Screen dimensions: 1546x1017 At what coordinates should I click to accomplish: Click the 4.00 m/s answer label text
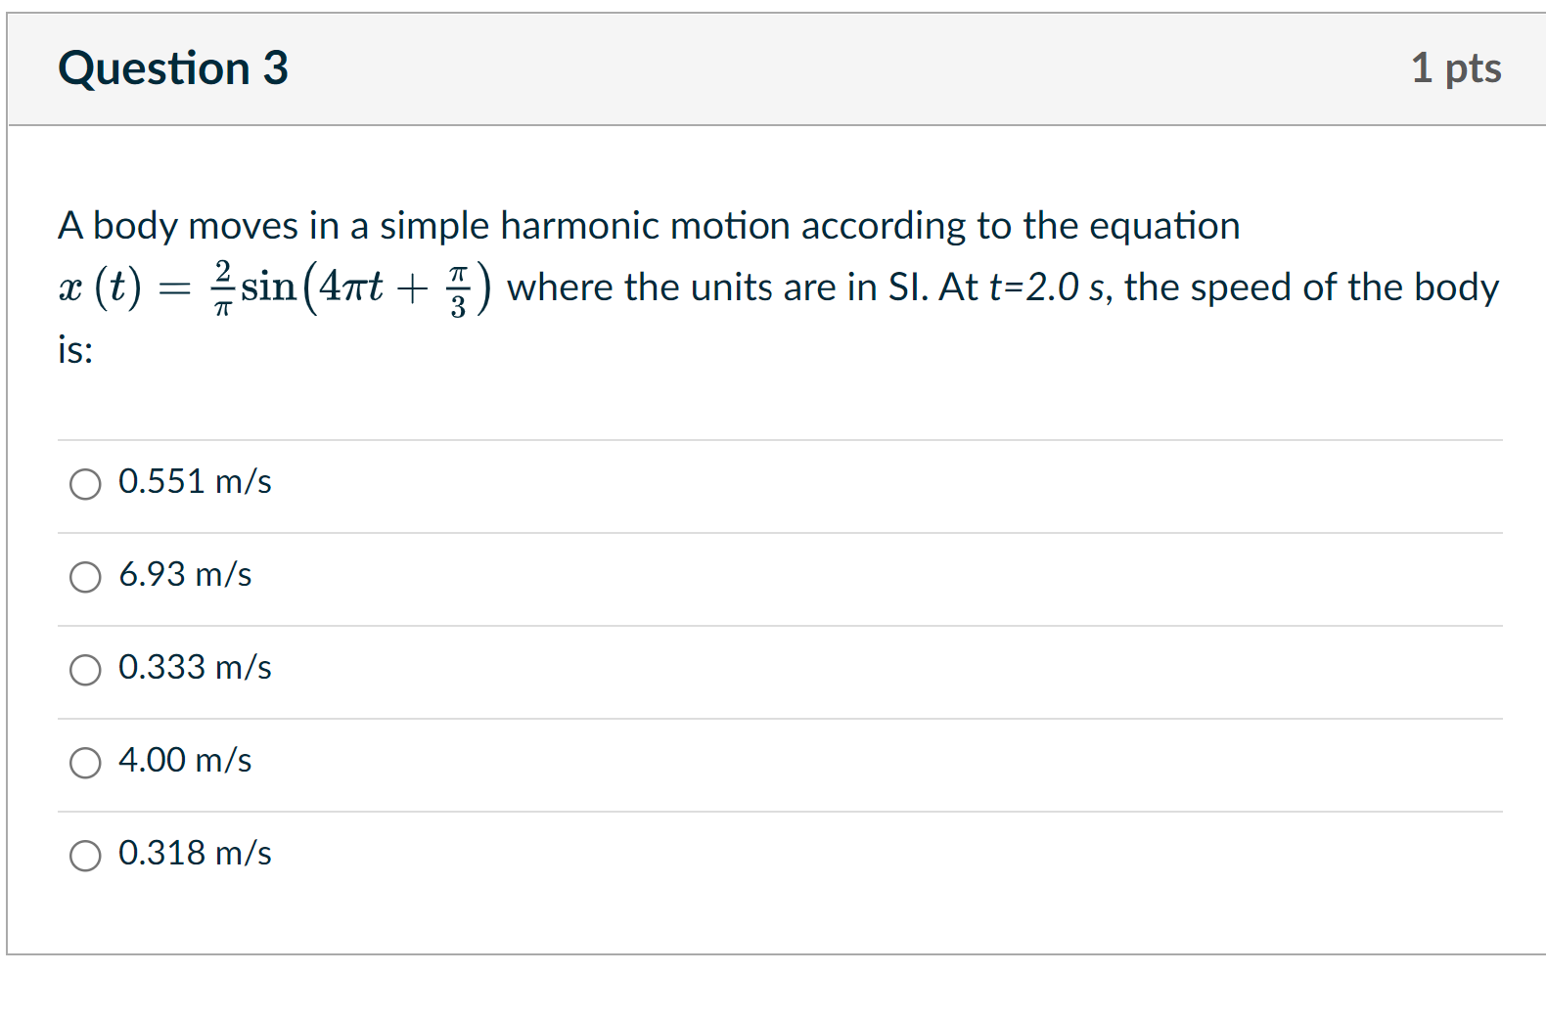[x=185, y=761]
